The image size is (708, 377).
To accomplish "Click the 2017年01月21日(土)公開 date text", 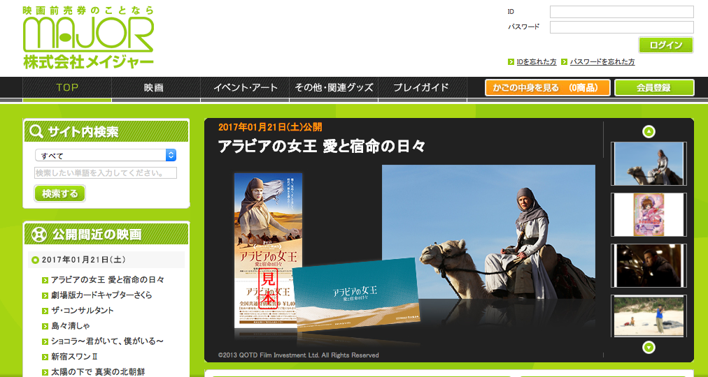I will coord(270,127).
